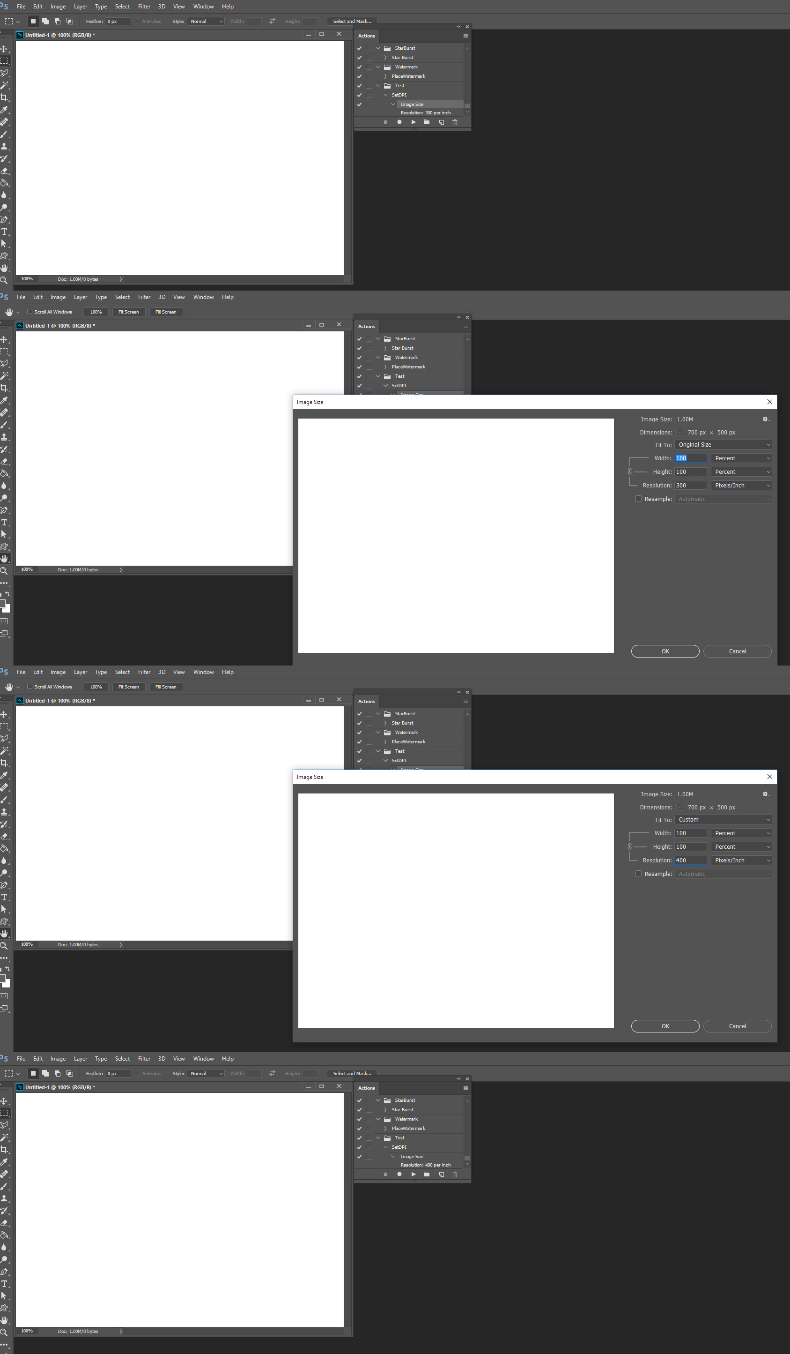790x1354 pixels.
Task: Click Cancel in Image Size dialog set to Custom
Action: click(x=738, y=1026)
